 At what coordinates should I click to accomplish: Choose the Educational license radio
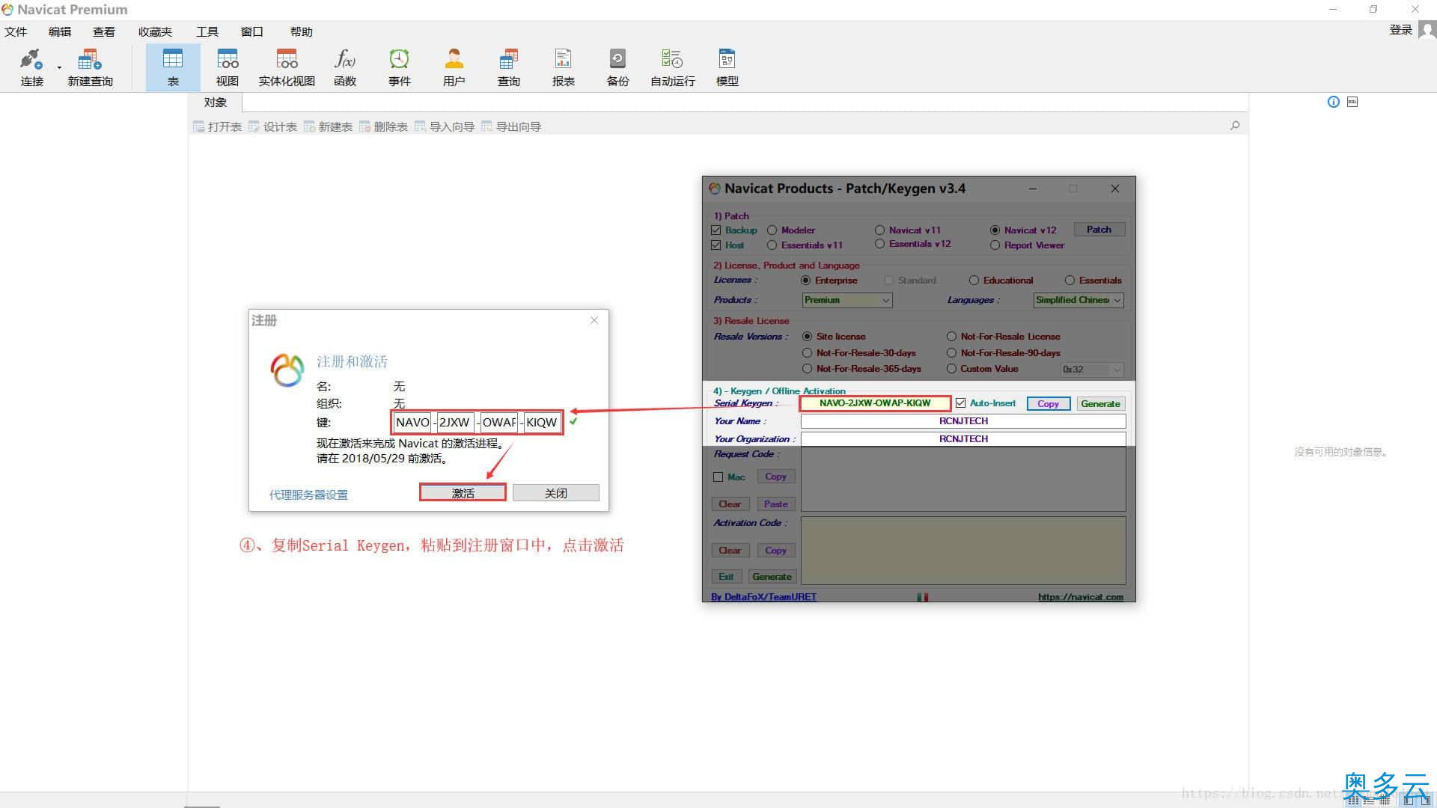point(974,281)
